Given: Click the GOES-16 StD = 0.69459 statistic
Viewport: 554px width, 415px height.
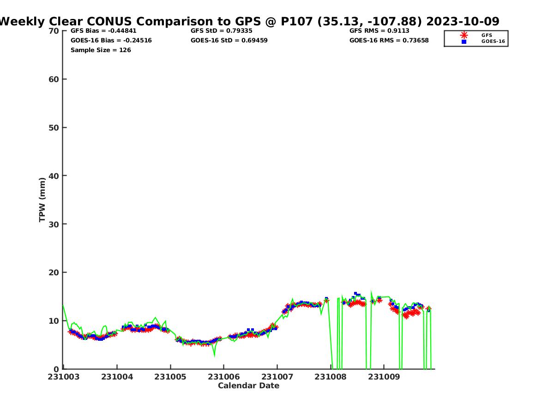Looking at the screenshot, I should 229,41.
